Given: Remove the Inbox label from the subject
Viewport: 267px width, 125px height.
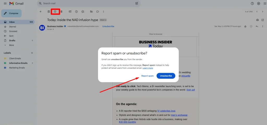Looking at the screenshot, I should pyautogui.click(x=106, y=20).
